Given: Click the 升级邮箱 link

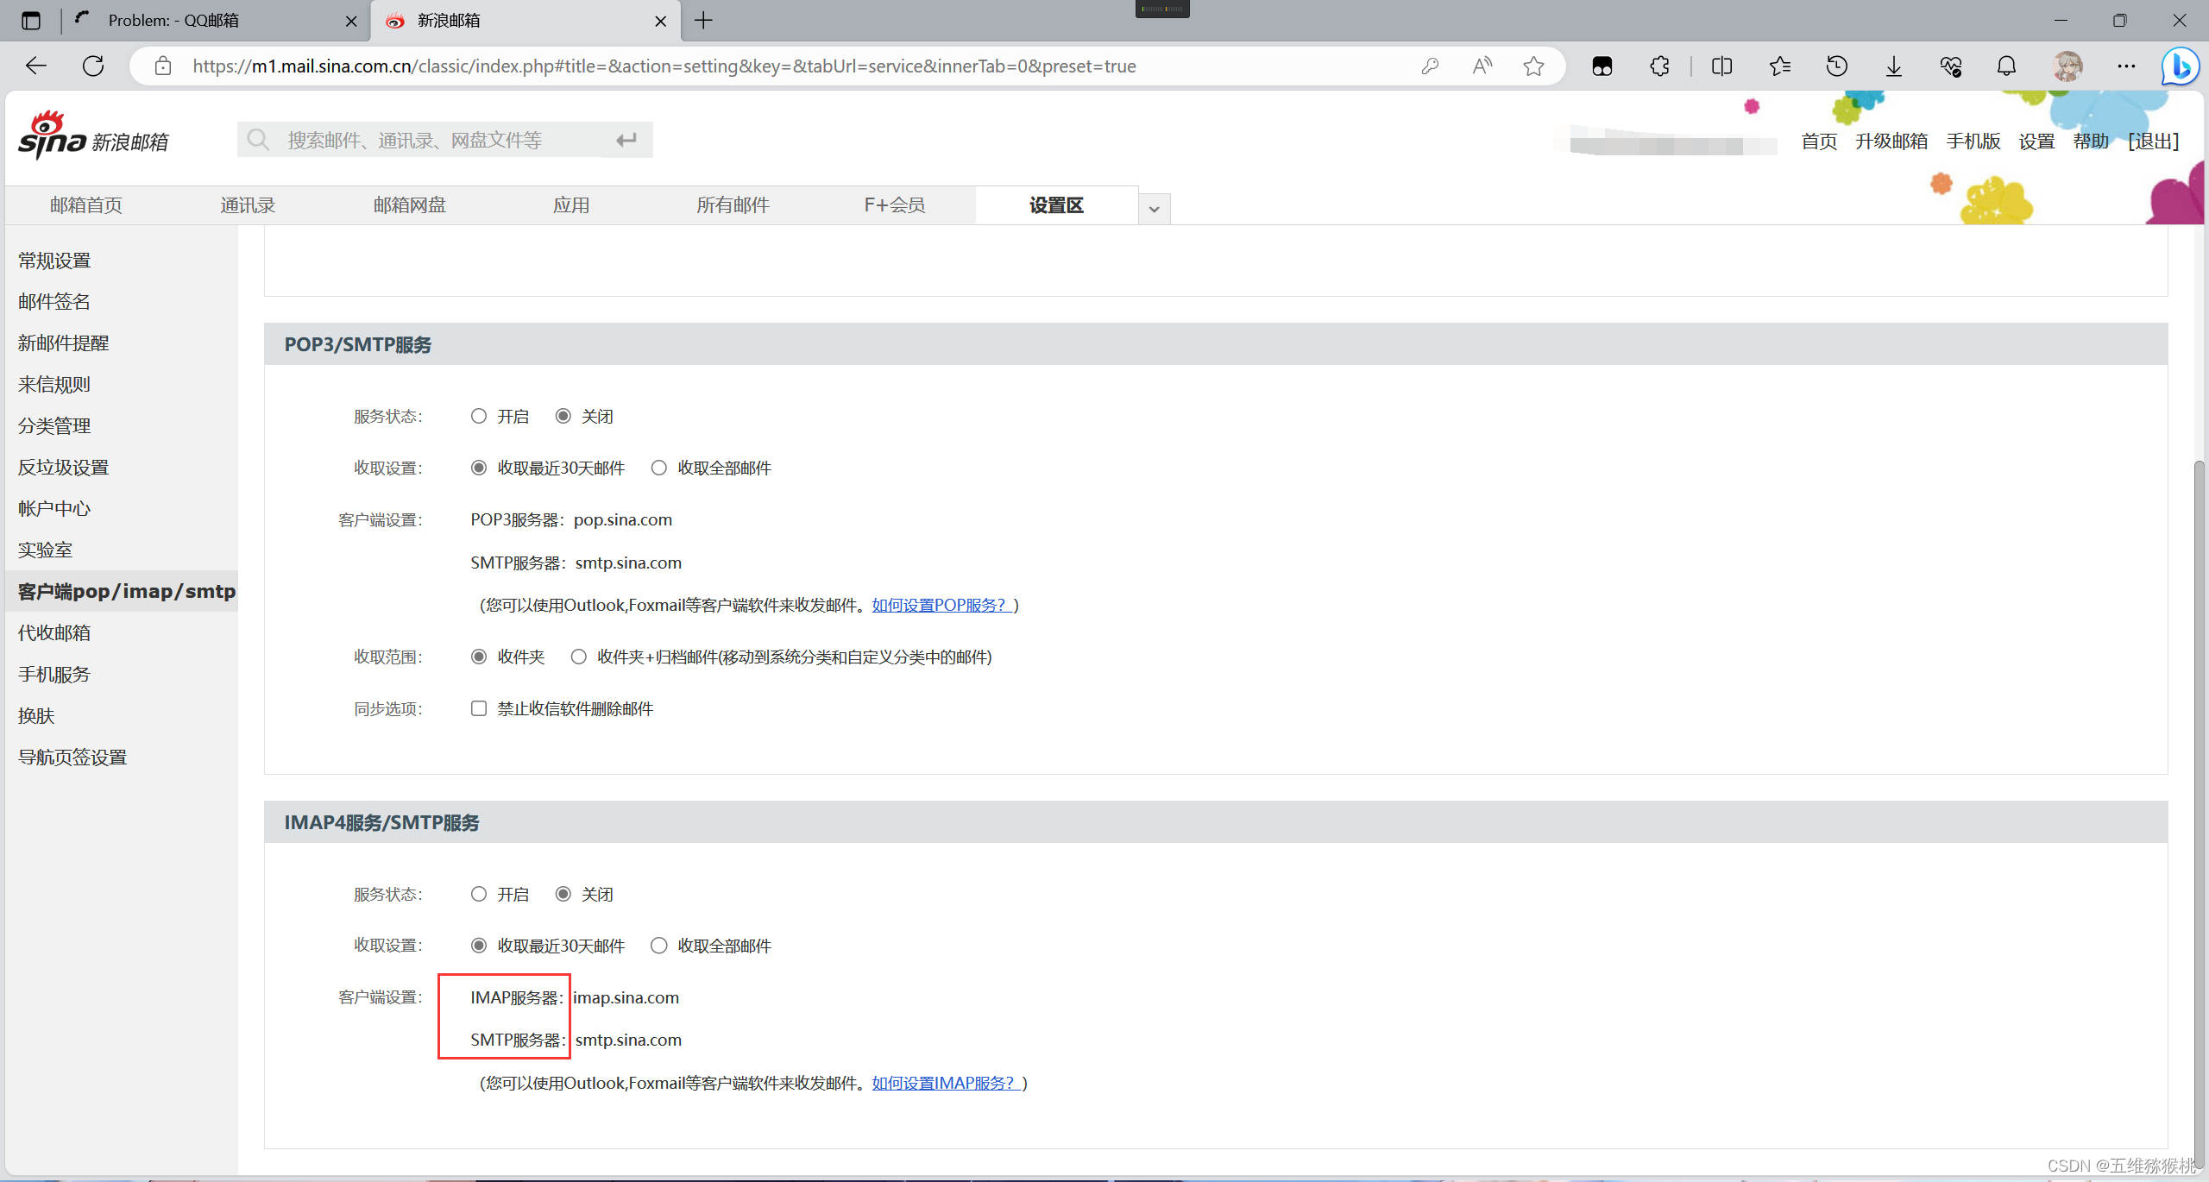Looking at the screenshot, I should 1891,141.
